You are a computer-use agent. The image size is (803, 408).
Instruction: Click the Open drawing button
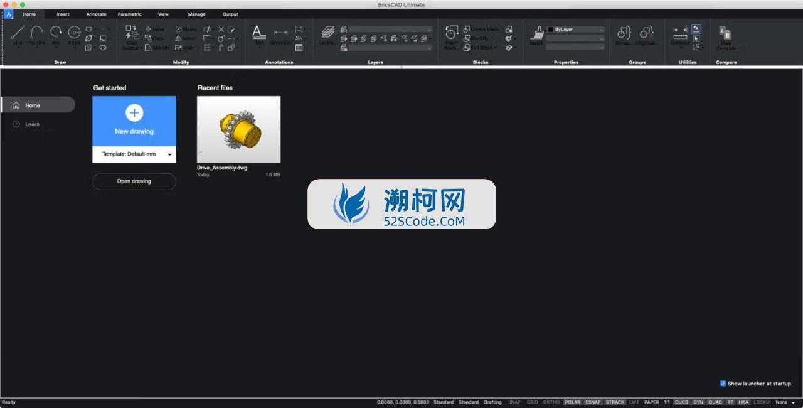point(134,181)
